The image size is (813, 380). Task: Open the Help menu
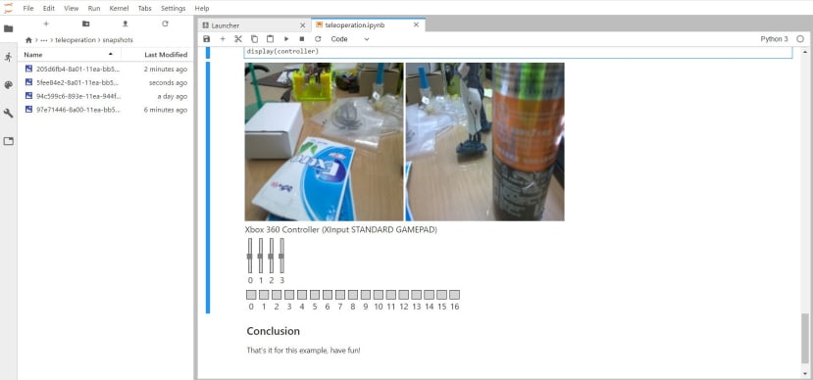(202, 8)
